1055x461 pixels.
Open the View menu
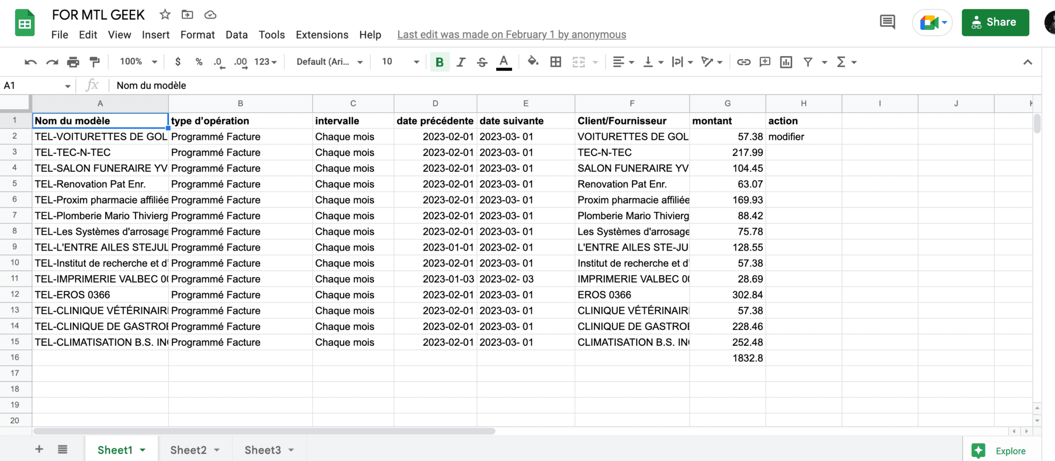(120, 34)
